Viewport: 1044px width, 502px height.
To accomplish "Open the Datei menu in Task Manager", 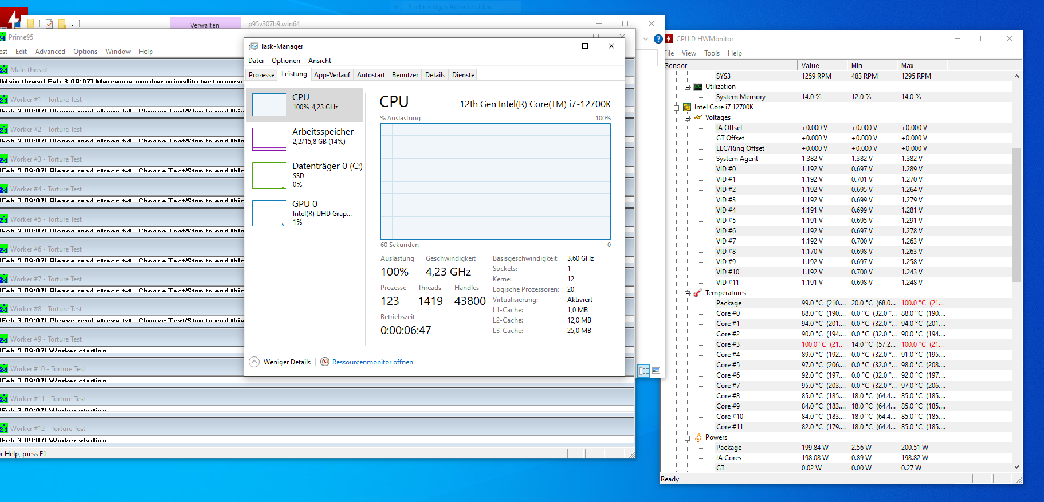I will [256, 61].
